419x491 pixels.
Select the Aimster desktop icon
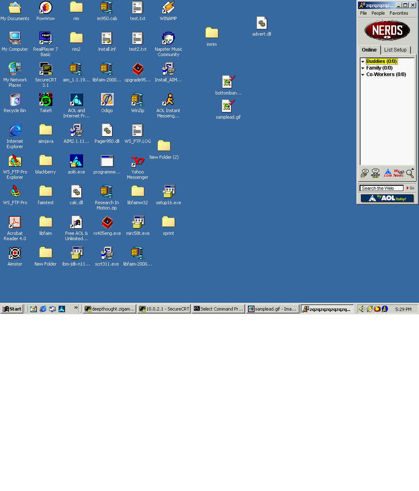pos(15,257)
